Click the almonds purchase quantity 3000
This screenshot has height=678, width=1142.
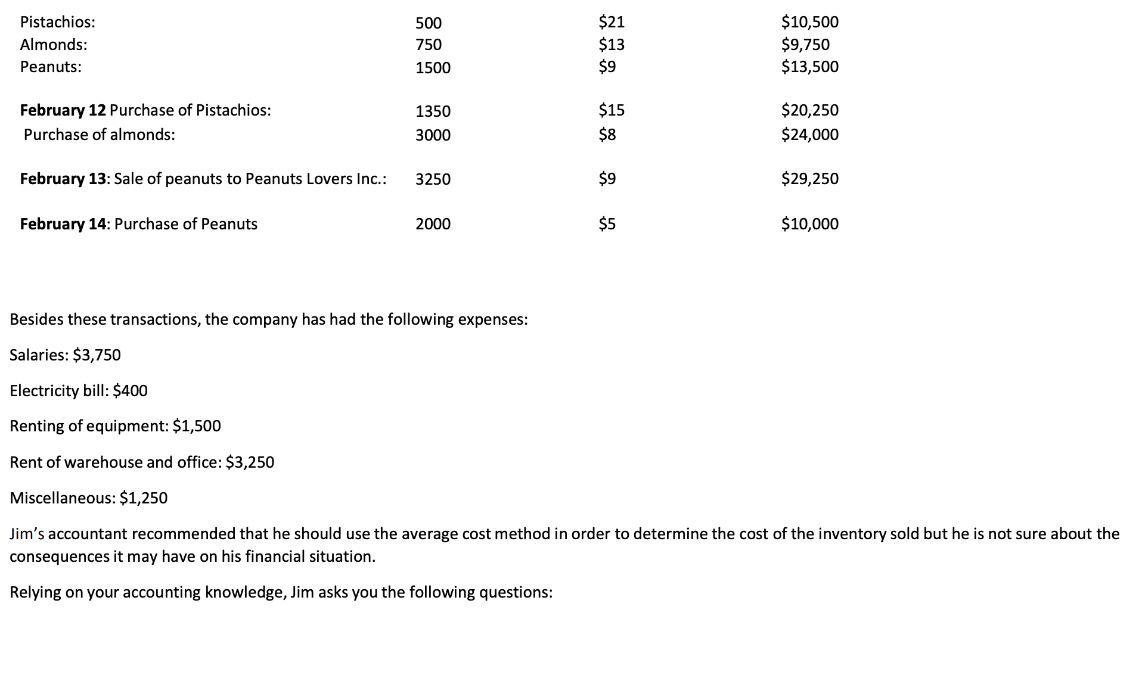coord(433,135)
